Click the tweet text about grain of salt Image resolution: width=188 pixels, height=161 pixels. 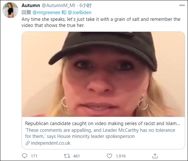101,22
